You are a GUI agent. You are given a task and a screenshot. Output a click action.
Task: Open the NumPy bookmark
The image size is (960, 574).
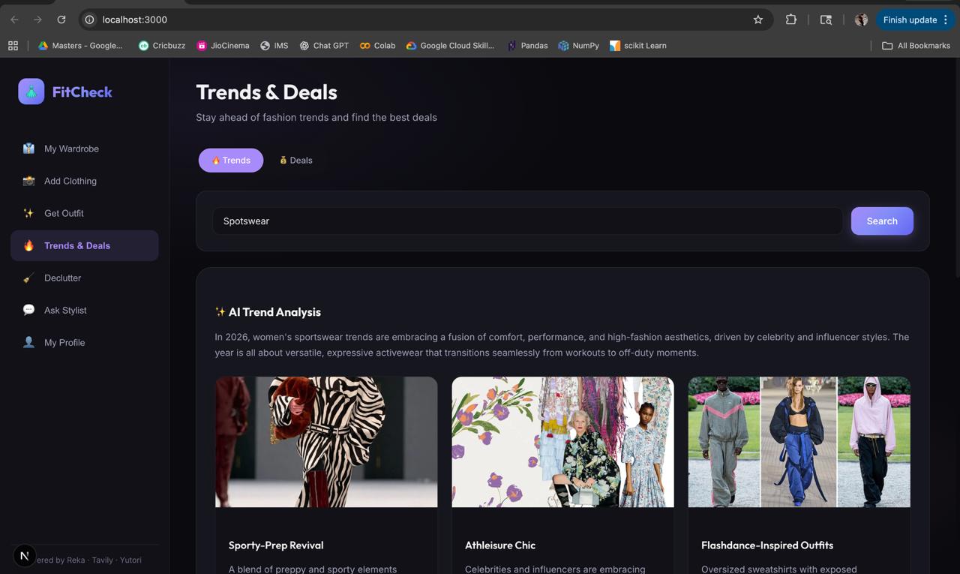[578, 46]
